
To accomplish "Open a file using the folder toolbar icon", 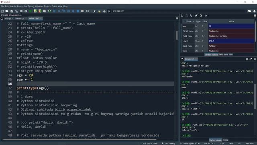I will pyautogui.click(x=7, y=11).
